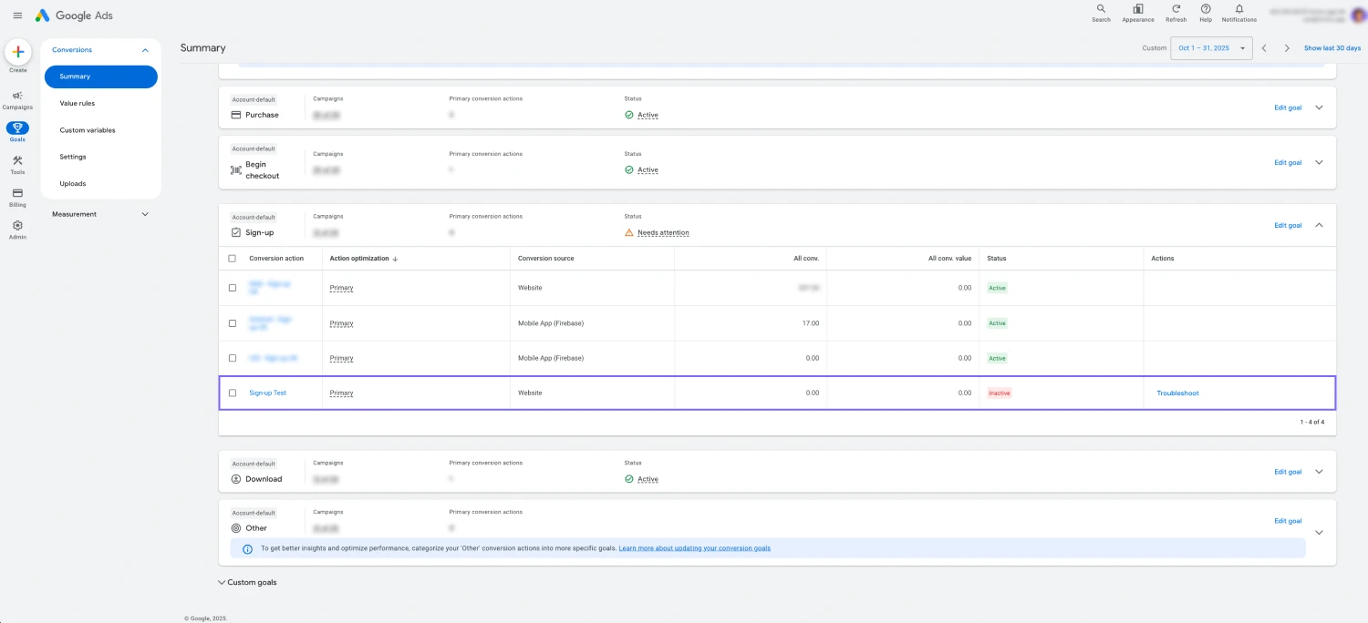Open Notifications
This screenshot has height=623, width=1368.
1239,11
